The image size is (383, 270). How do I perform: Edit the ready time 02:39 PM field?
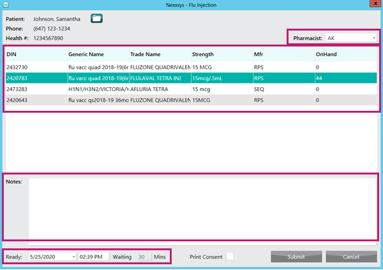(x=93, y=257)
